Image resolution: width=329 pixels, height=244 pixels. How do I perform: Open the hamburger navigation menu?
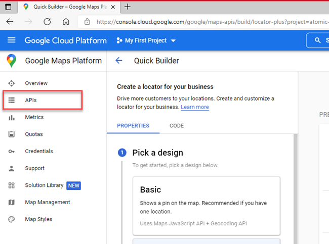click(x=11, y=40)
